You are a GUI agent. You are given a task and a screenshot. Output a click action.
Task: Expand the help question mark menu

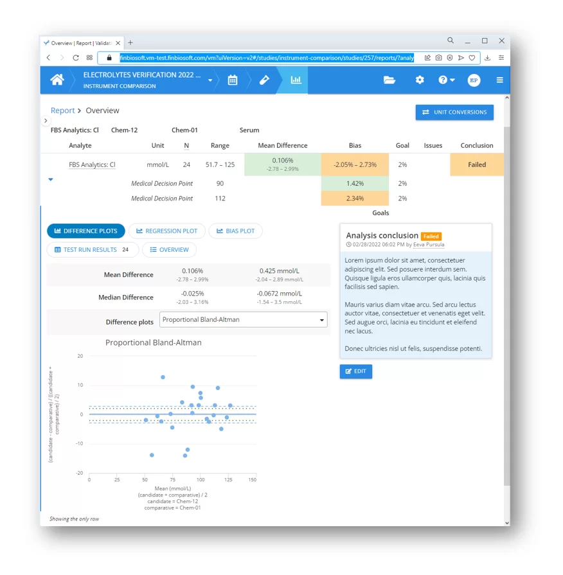[x=446, y=80]
